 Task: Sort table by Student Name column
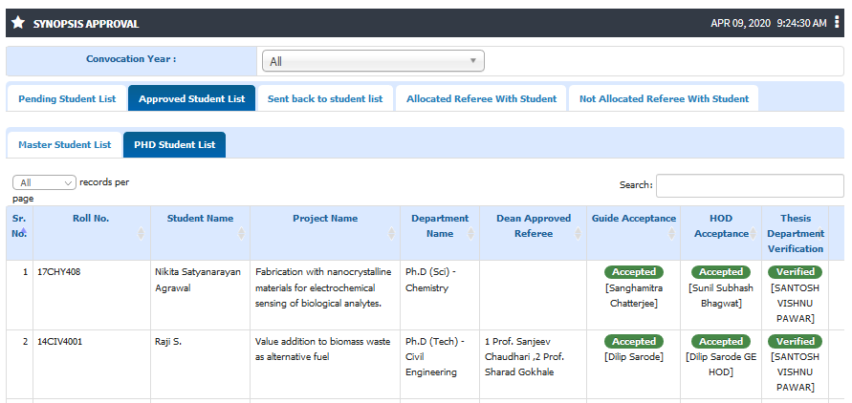pos(241,234)
